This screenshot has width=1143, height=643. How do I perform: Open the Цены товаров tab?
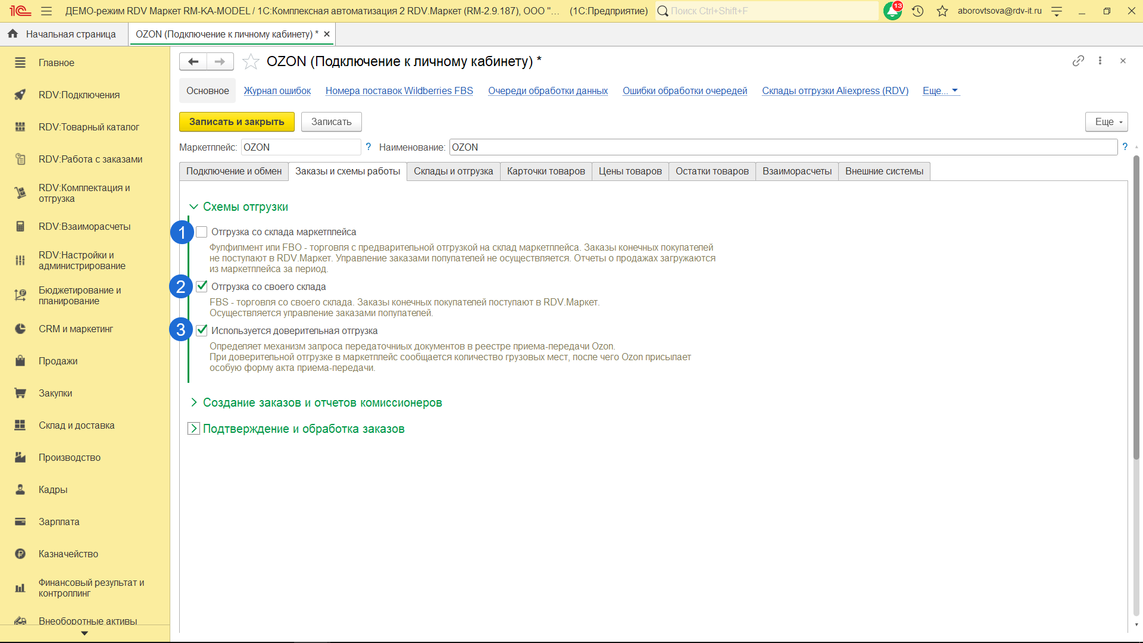[630, 171]
